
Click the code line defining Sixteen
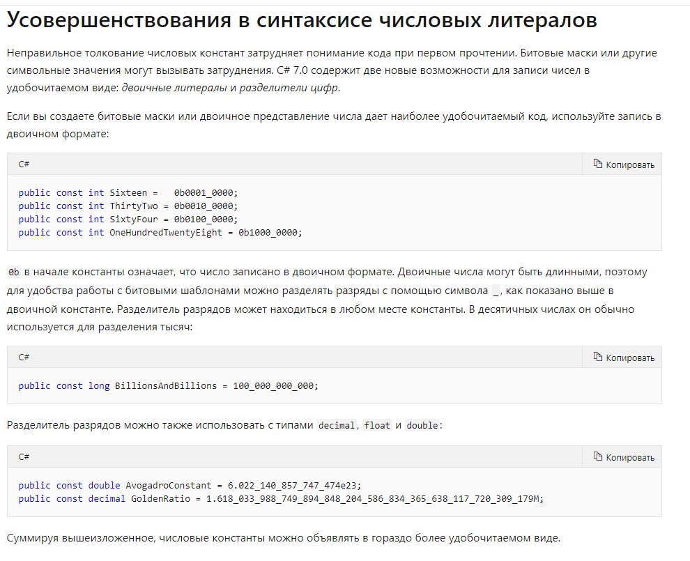128,193
